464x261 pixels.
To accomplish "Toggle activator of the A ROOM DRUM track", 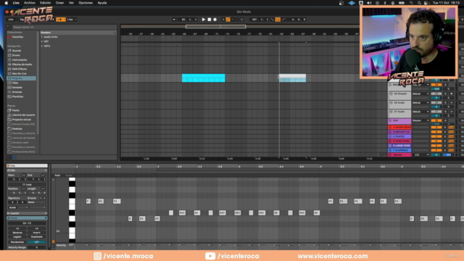I will 436,128.
